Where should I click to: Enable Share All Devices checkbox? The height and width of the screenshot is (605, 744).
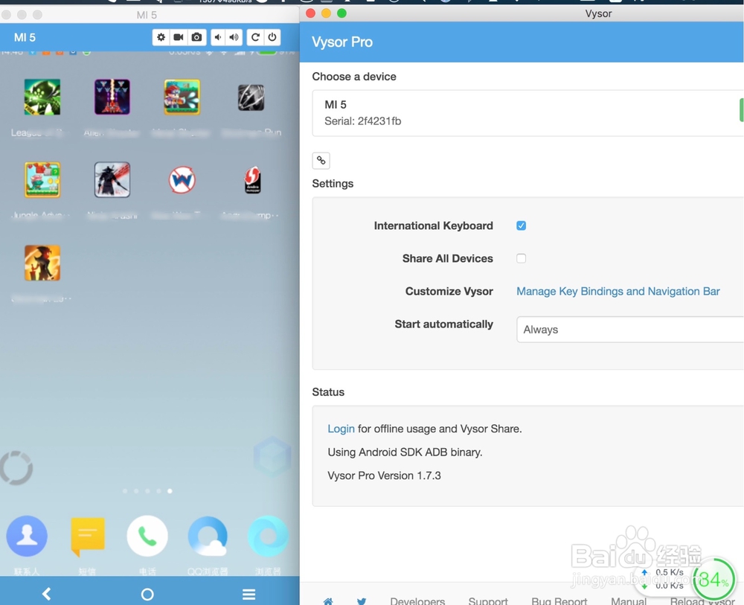[x=521, y=258]
